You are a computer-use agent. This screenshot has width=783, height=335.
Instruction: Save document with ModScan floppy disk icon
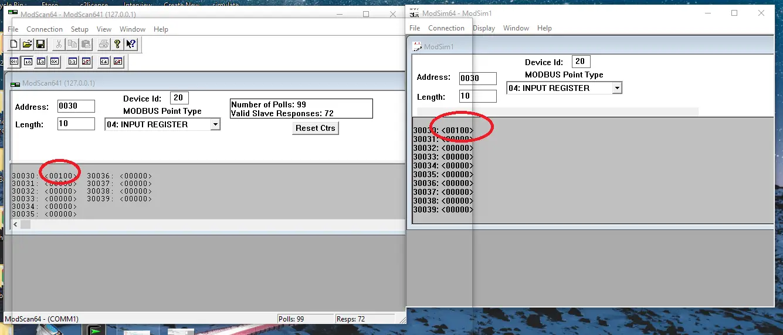(x=40, y=44)
